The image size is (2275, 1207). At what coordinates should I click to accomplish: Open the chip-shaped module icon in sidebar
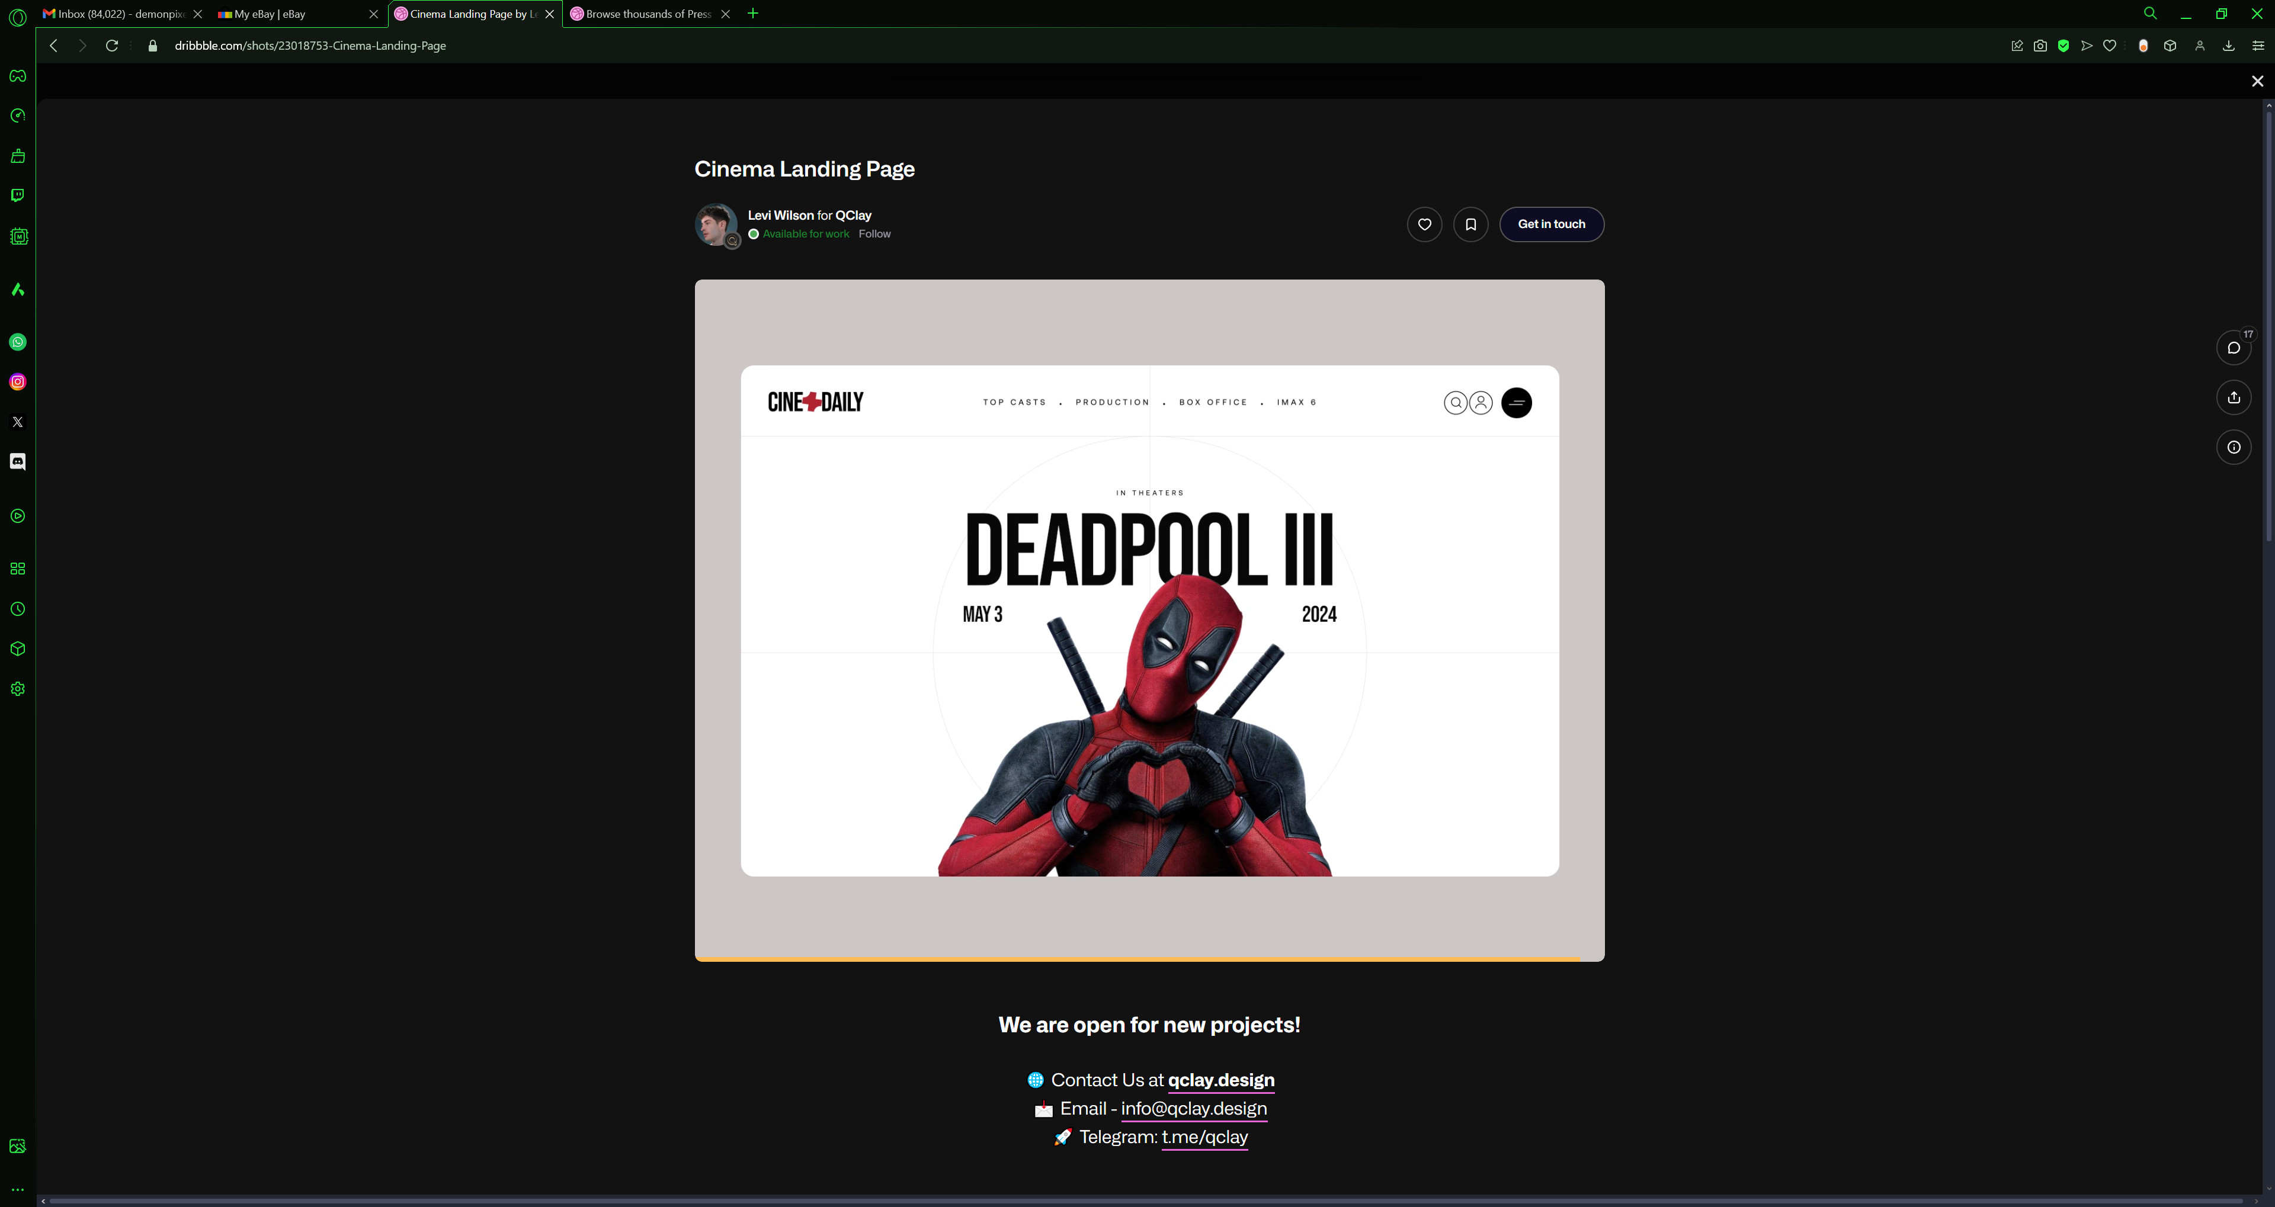(18, 237)
